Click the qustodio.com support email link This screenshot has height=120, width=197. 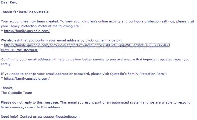click(69, 117)
